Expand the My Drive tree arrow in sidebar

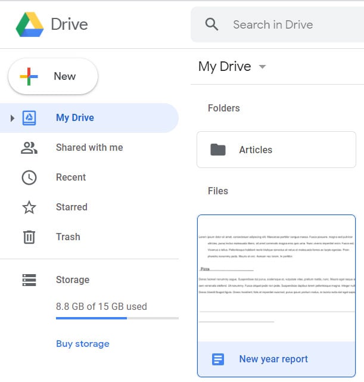(x=12, y=118)
